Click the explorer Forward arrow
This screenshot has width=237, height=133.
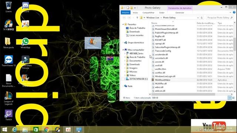click(129, 18)
